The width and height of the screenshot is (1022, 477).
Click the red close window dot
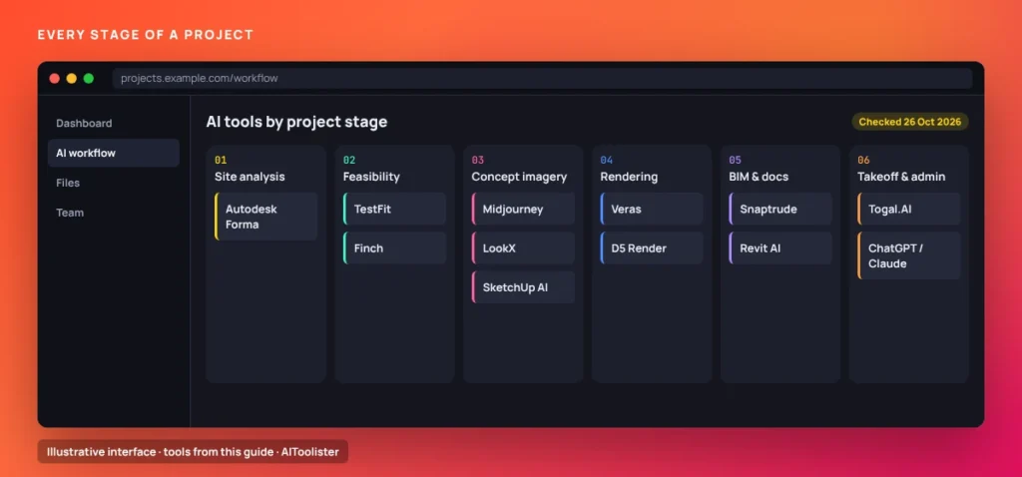tap(55, 78)
